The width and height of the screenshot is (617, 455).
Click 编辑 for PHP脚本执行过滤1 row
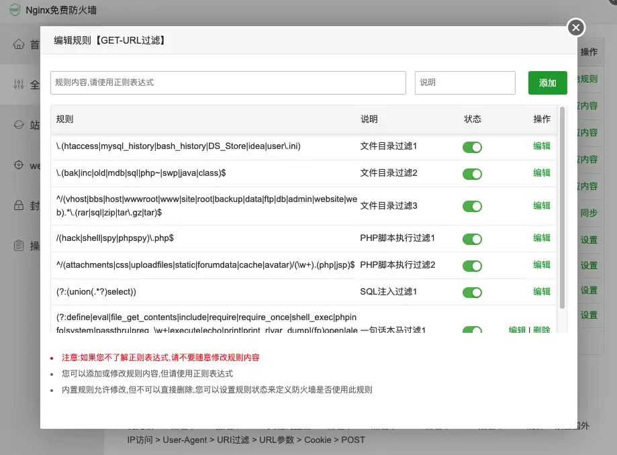coord(541,238)
